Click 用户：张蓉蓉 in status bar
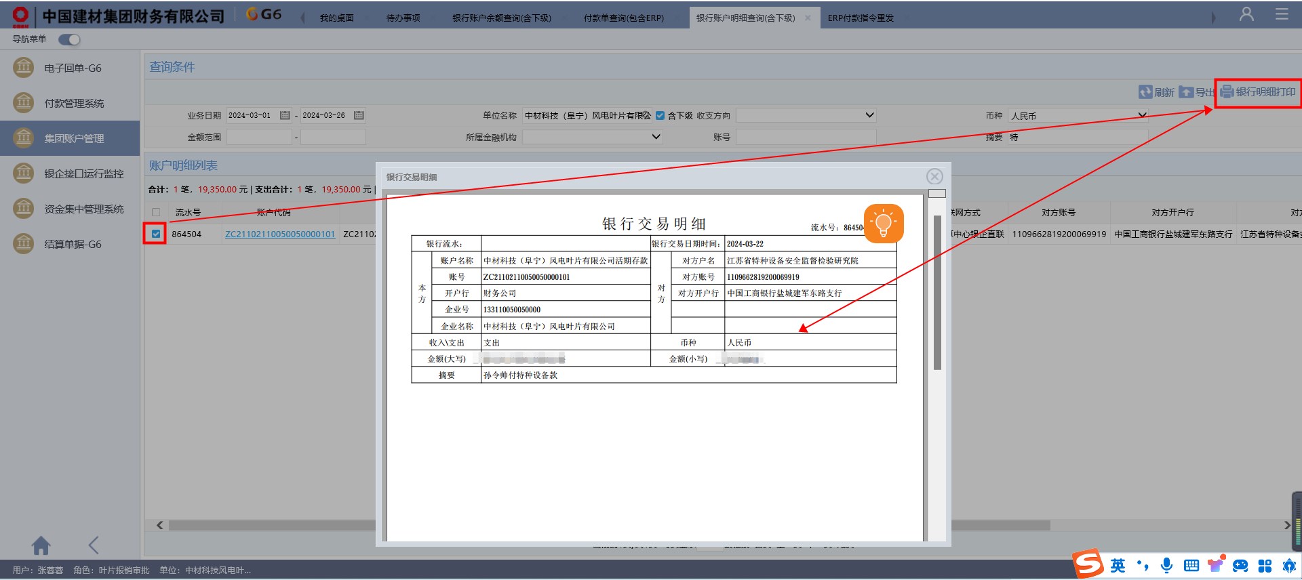The height and width of the screenshot is (580, 1302). [38, 570]
